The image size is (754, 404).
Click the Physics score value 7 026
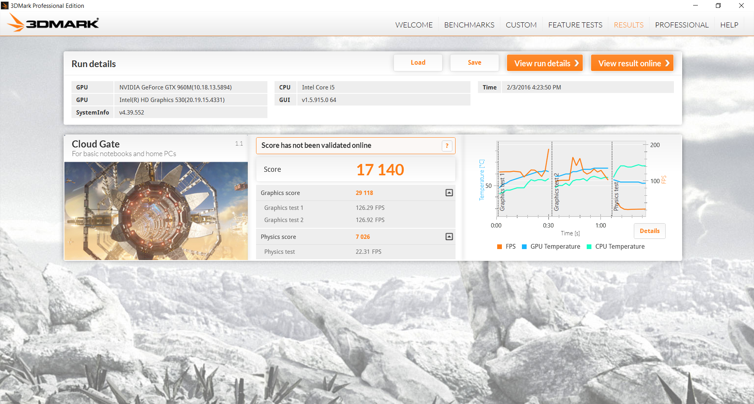(363, 237)
